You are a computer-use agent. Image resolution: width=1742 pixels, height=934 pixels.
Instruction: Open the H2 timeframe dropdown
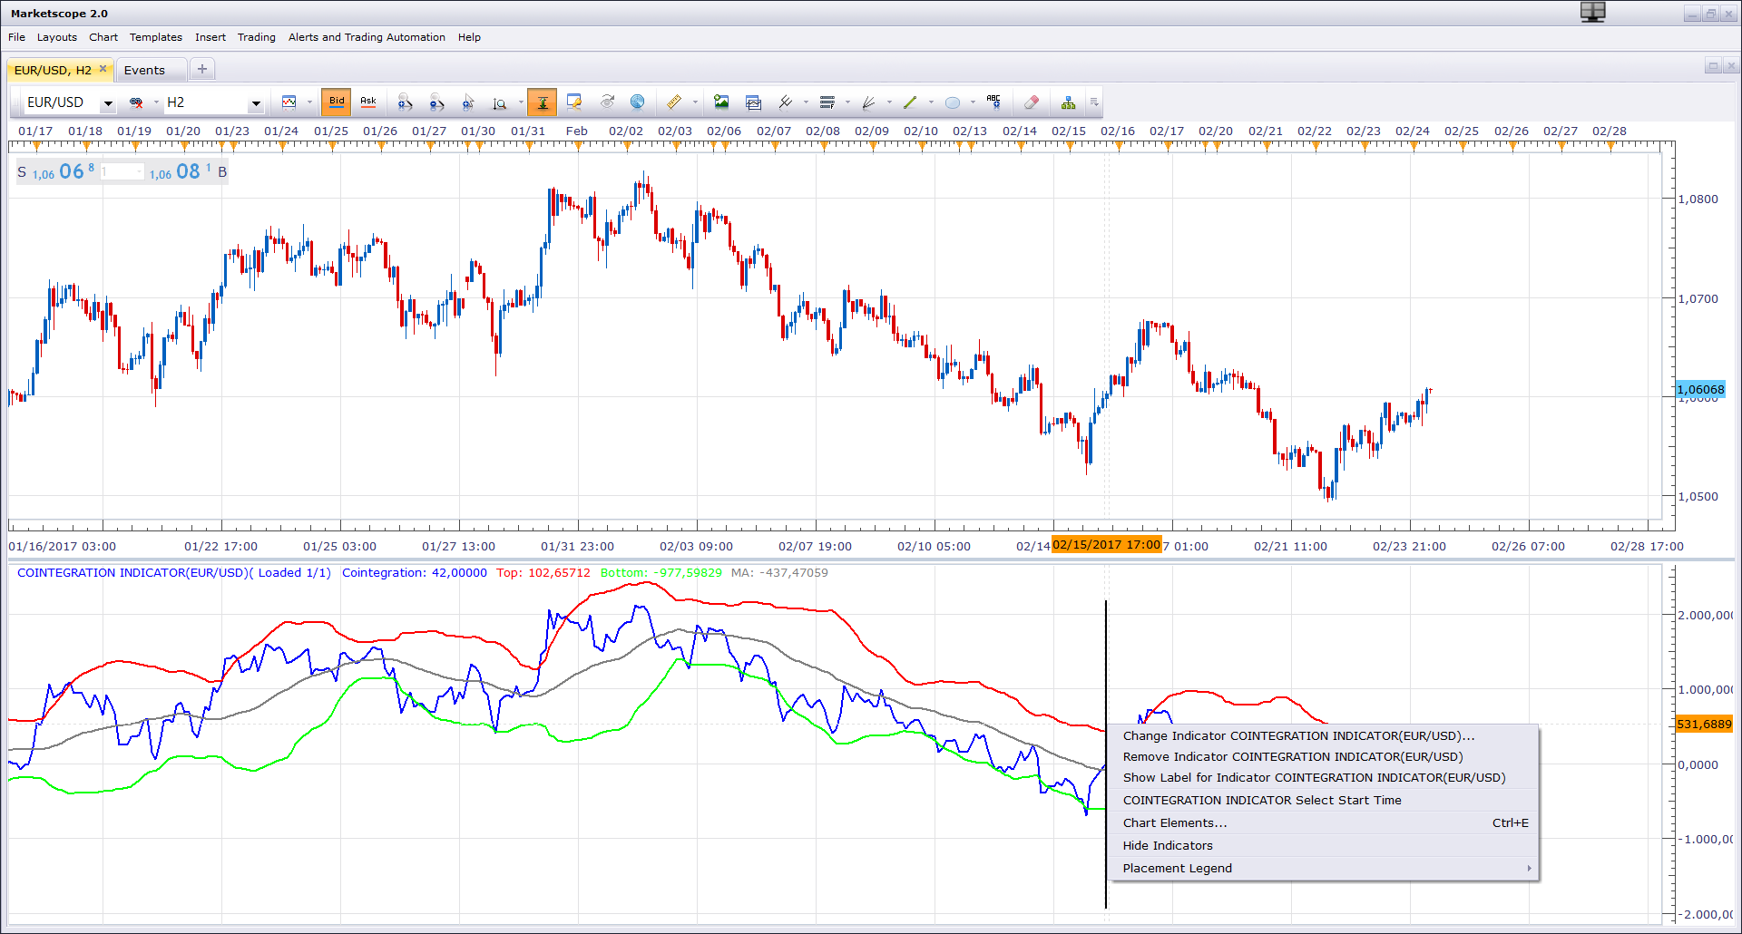coord(256,103)
